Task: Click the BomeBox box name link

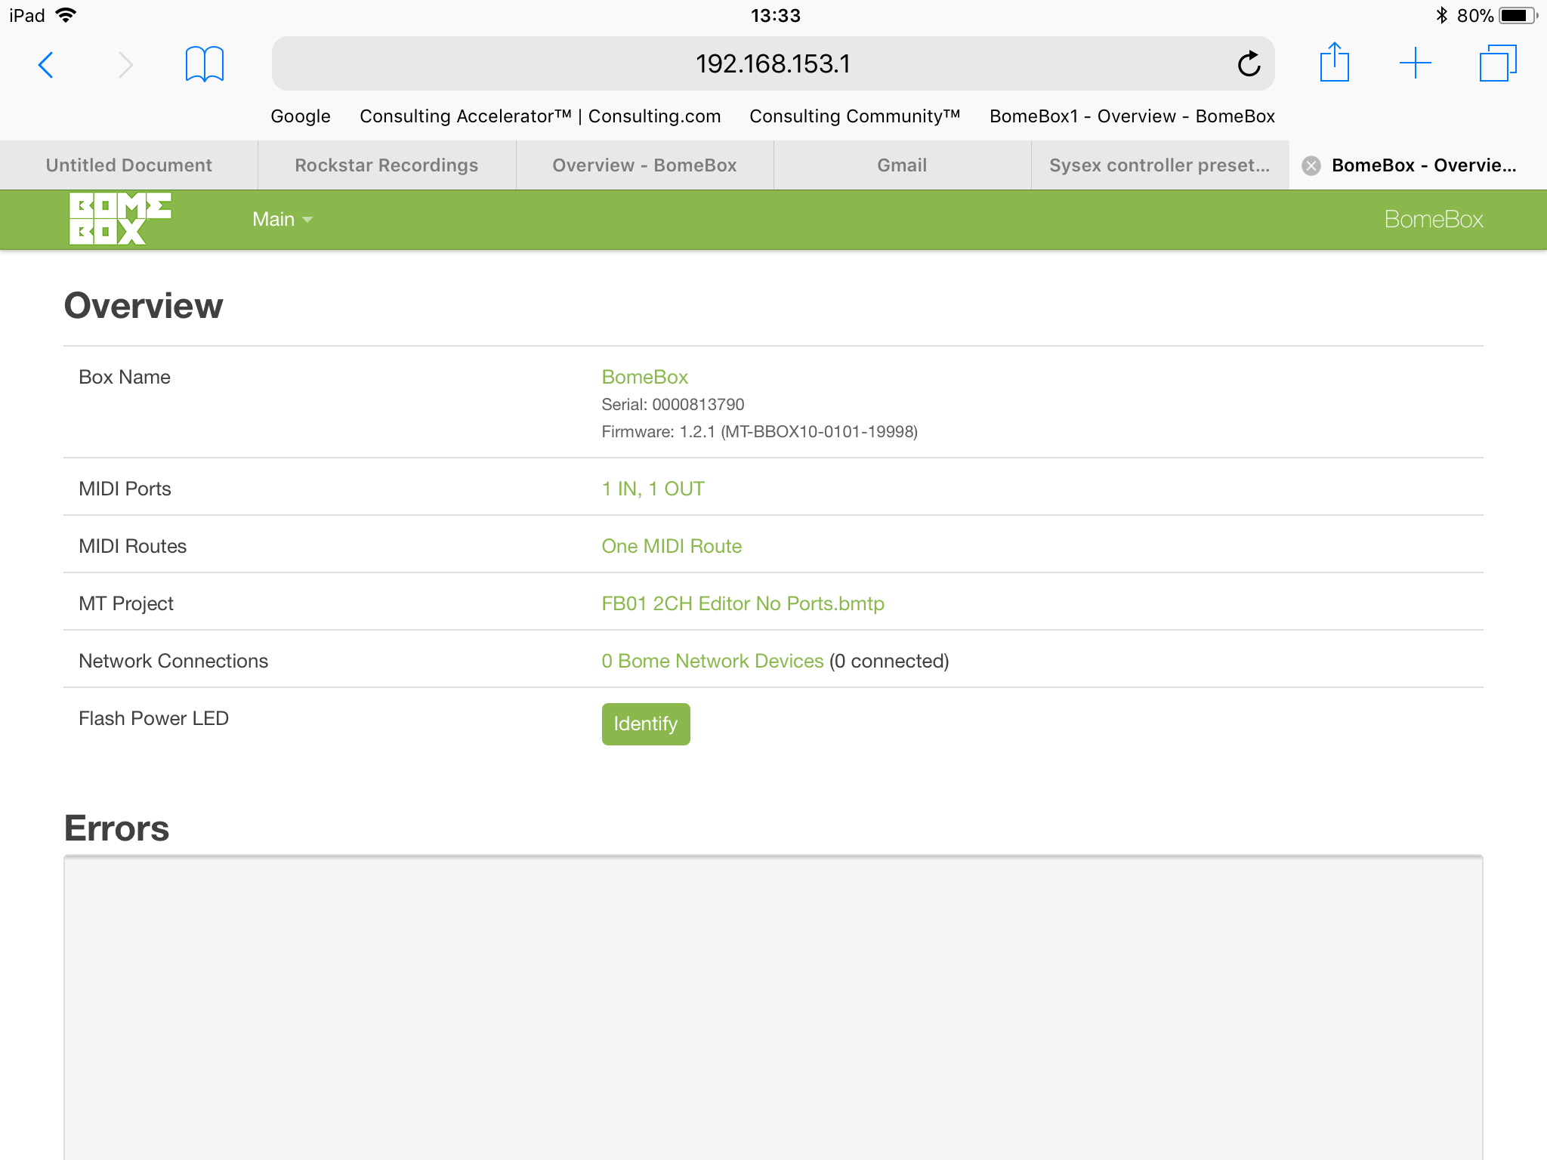Action: click(644, 377)
